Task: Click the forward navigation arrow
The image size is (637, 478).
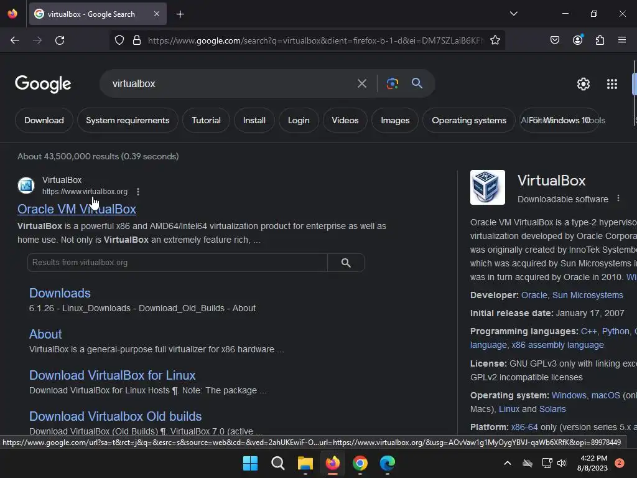Action: click(x=37, y=40)
